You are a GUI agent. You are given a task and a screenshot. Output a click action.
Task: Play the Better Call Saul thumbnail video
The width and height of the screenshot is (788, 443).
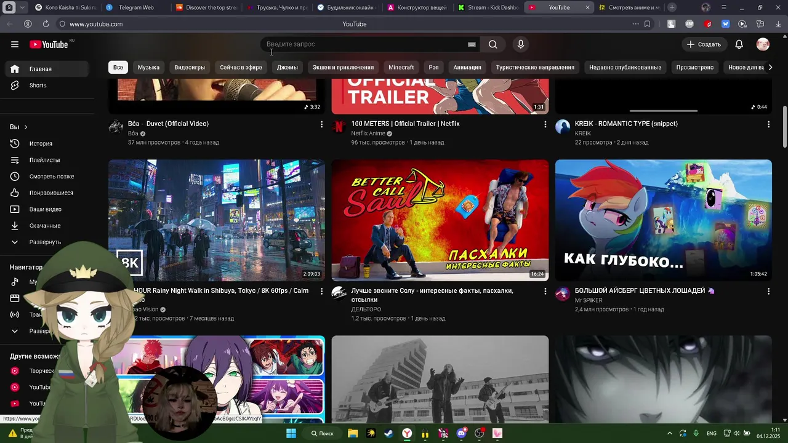coord(440,220)
